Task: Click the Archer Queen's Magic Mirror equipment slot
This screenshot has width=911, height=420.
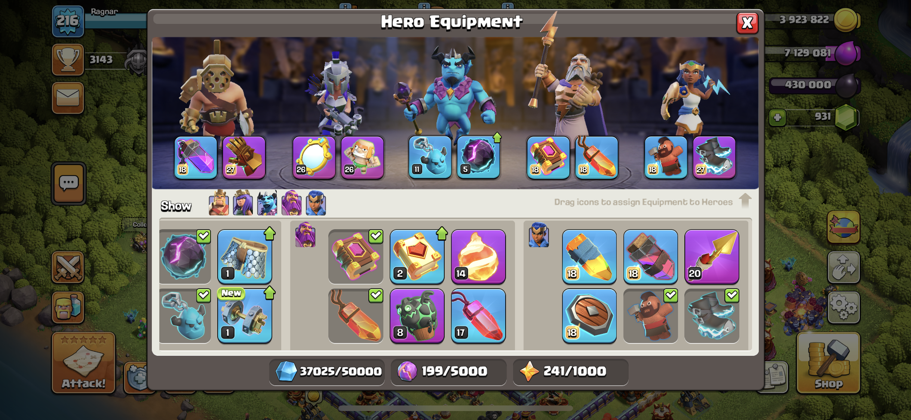Action: [x=314, y=157]
